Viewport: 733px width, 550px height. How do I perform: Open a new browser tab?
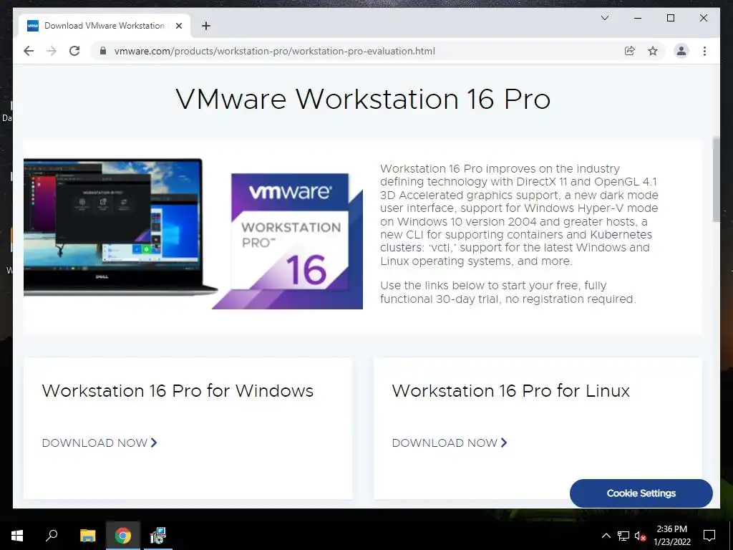(205, 26)
